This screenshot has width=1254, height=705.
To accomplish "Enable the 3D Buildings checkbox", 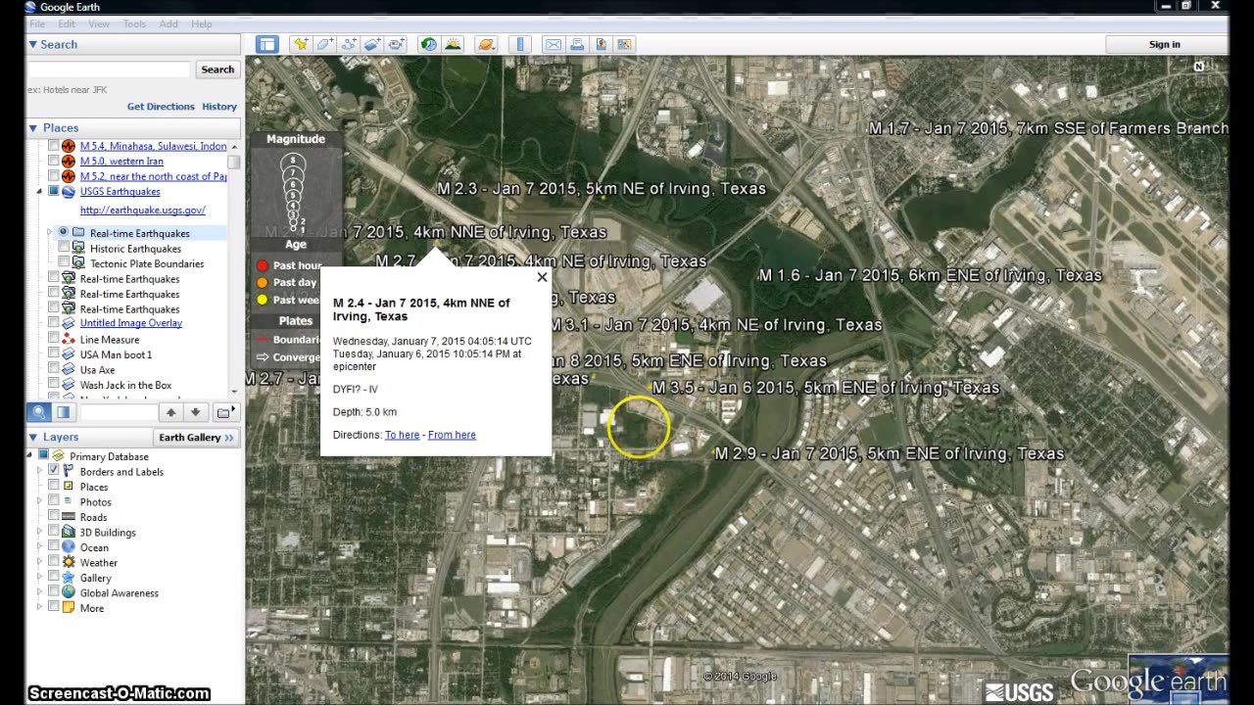I will click(54, 532).
